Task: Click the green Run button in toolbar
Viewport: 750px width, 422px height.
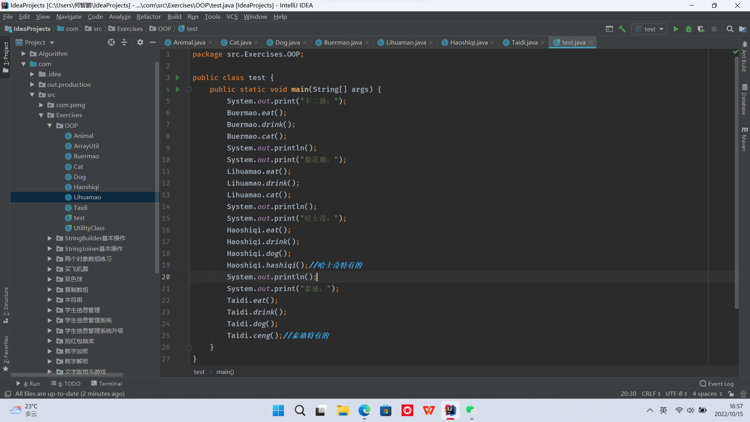Action: [x=676, y=29]
